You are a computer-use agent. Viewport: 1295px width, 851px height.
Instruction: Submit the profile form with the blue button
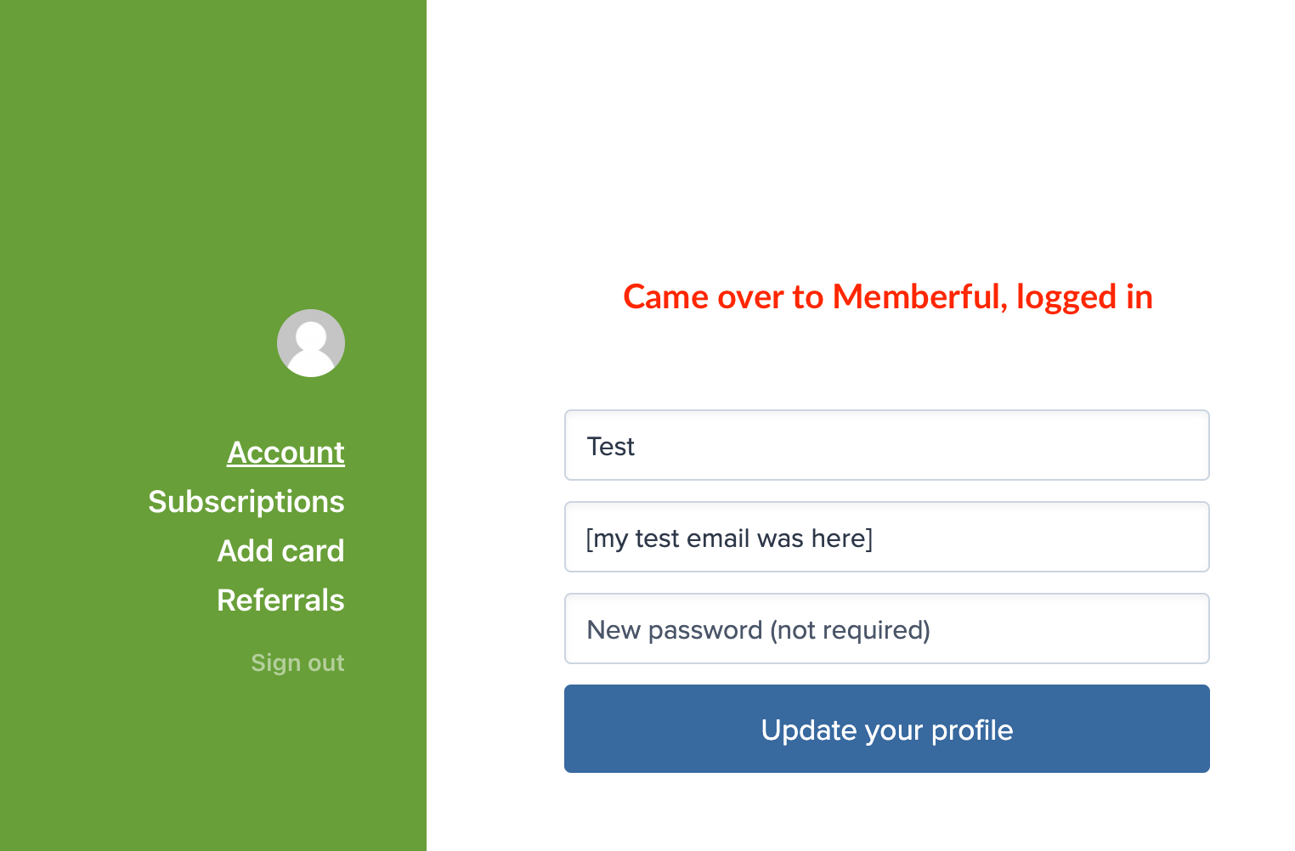click(x=886, y=729)
